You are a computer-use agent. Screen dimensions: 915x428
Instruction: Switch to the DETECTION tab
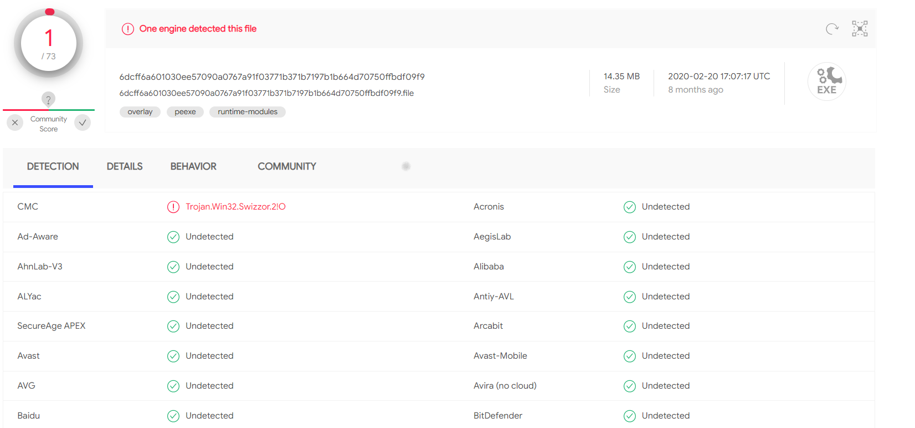(x=53, y=166)
